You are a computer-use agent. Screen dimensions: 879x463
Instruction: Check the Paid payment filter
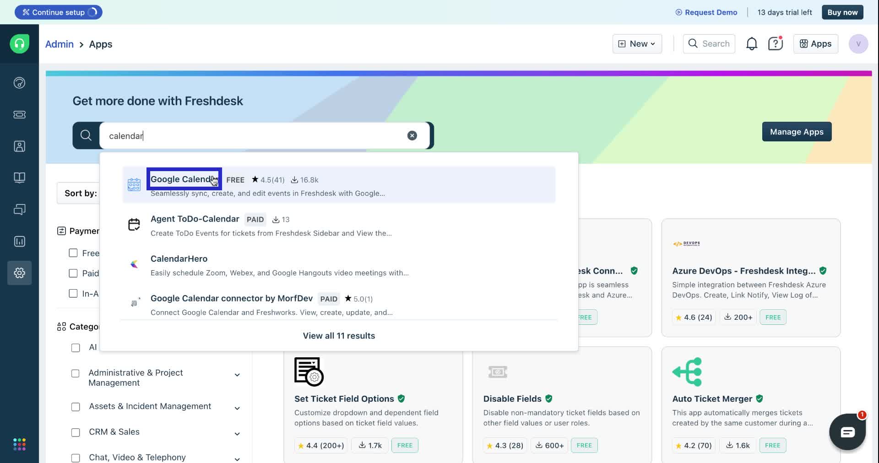click(73, 273)
